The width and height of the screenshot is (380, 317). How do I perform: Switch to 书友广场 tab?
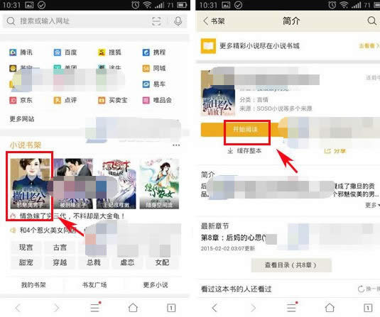pyautogui.click(x=94, y=285)
